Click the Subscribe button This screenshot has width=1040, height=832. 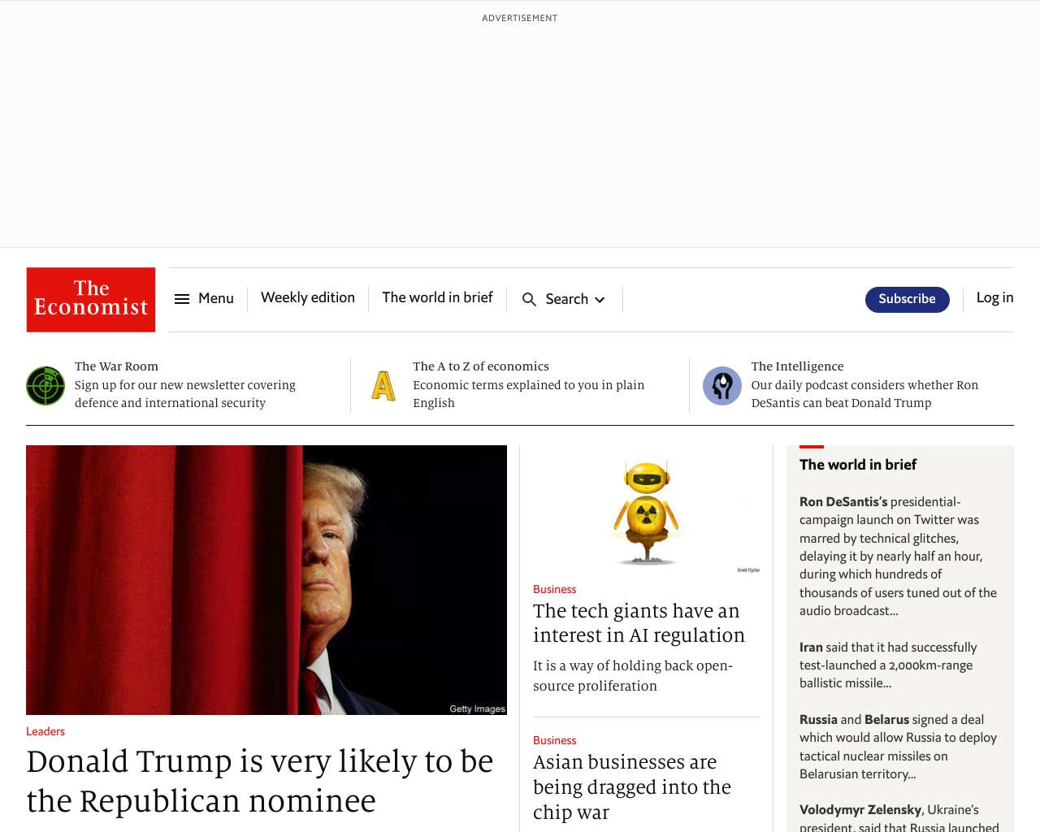point(908,299)
